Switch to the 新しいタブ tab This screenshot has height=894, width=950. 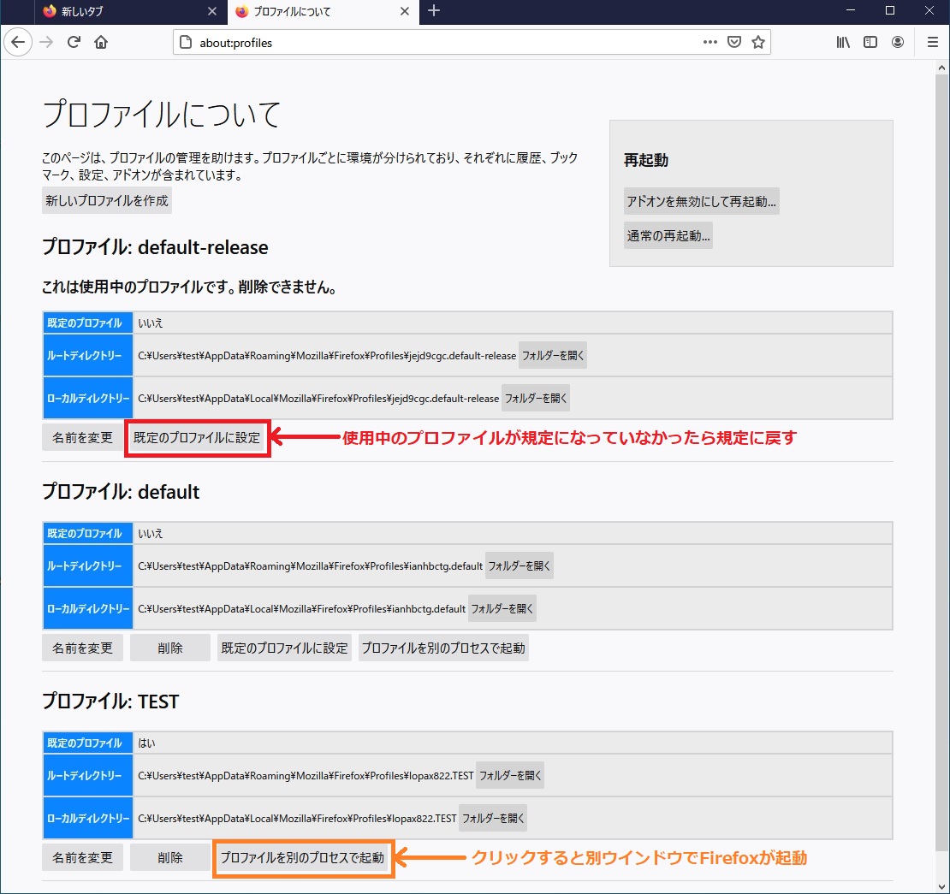(x=120, y=12)
